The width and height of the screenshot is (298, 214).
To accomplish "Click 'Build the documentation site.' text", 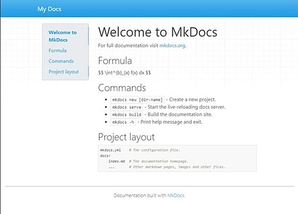I will (180, 115).
